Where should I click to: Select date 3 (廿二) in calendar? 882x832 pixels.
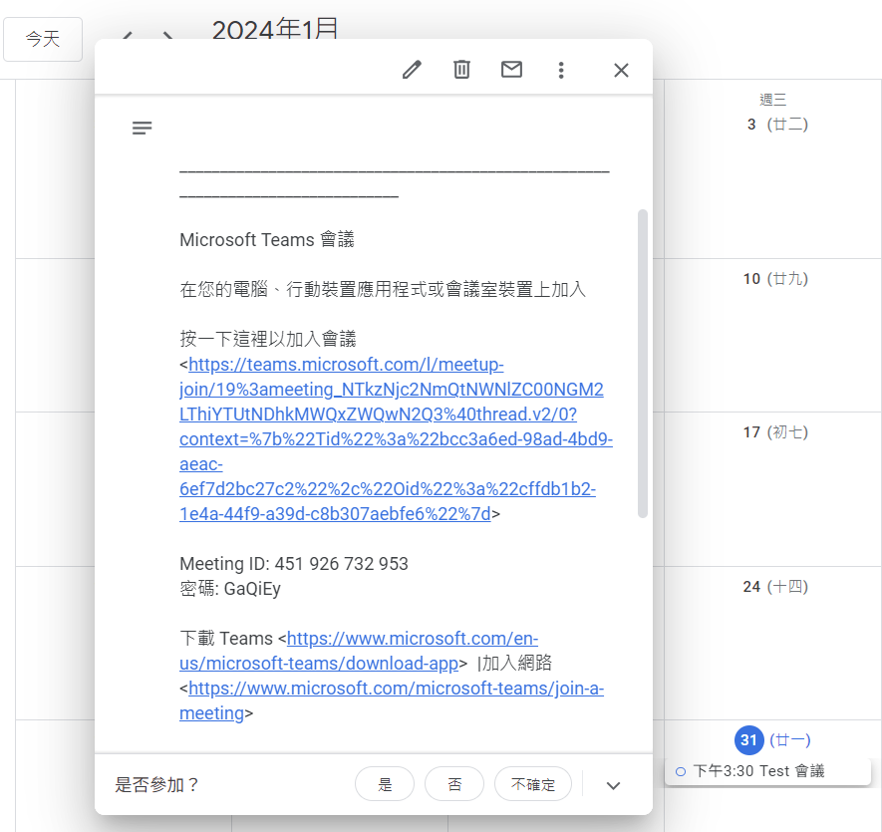click(x=776, y=125)
